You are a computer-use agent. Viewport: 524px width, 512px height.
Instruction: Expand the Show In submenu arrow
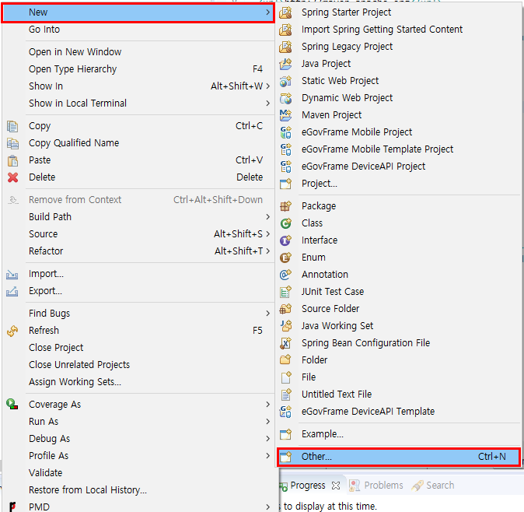(x=267, y=86)
